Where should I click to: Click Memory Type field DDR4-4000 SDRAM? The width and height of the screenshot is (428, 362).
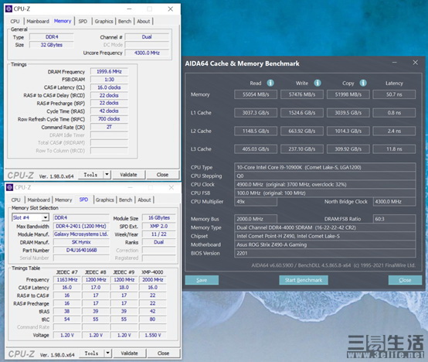point(324,227)
